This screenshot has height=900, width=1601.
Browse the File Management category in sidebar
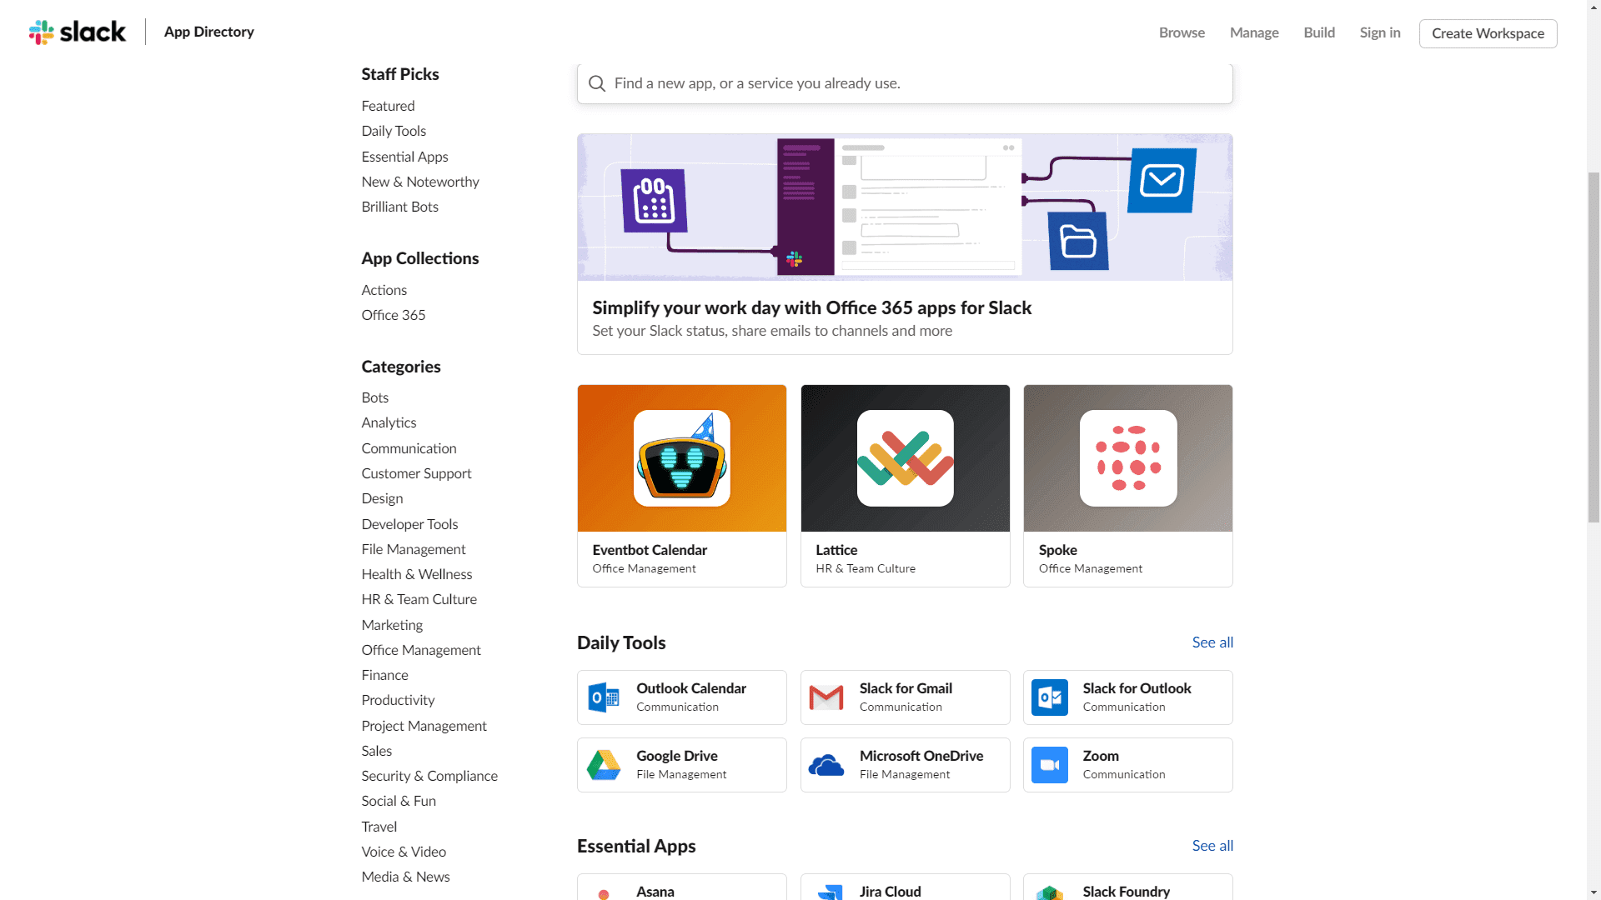click(x=414, y=549)
